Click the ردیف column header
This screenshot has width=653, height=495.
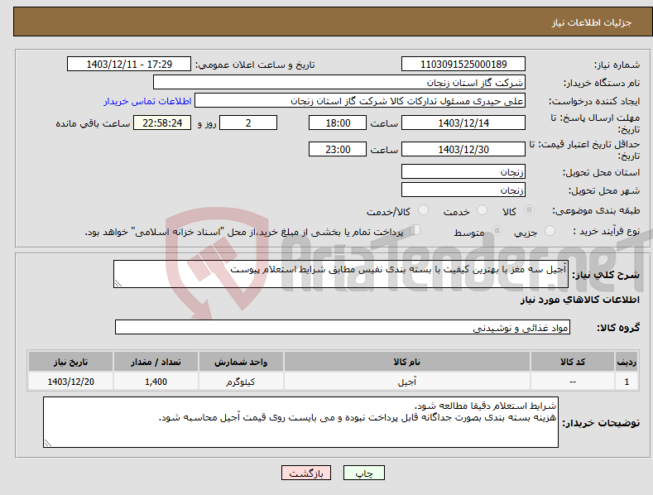click(x=627, y=362)
